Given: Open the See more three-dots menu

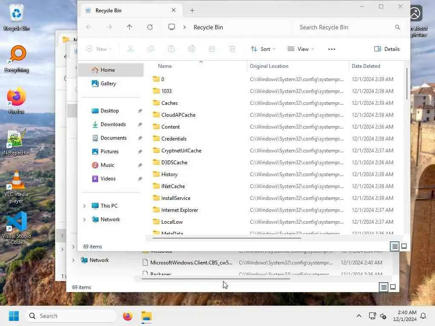Looking at the screenshot, I should click(331, 49).
